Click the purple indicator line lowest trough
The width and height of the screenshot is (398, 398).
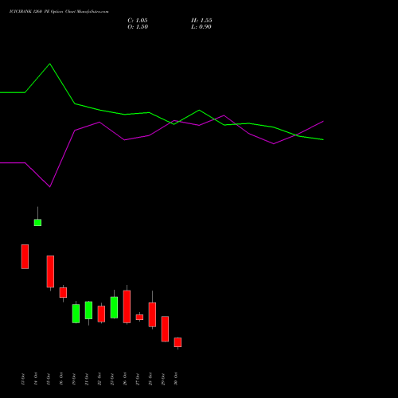pyautogui.click(x=50, y=186)
